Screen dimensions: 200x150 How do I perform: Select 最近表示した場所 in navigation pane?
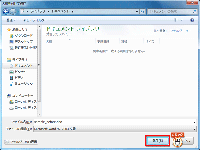[26, 48]
